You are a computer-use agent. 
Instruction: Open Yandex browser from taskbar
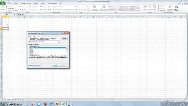click(x=33, y=104)
